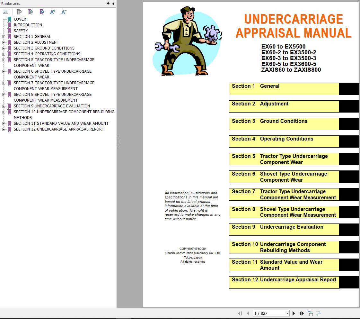Open the bookmark options list icon
Viewport: 360px width, 319px height.
click(x=5, y=12)
